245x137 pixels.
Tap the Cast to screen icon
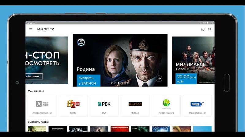tap(202, 29)
